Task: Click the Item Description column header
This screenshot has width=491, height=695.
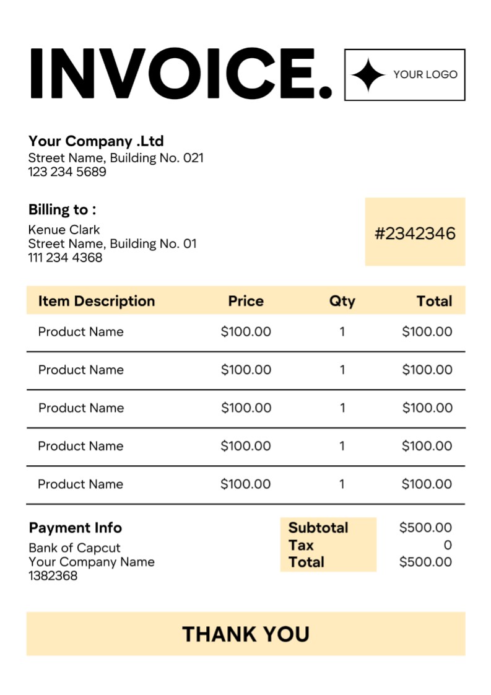Action: pyautogui.click(x=97, y=301)
